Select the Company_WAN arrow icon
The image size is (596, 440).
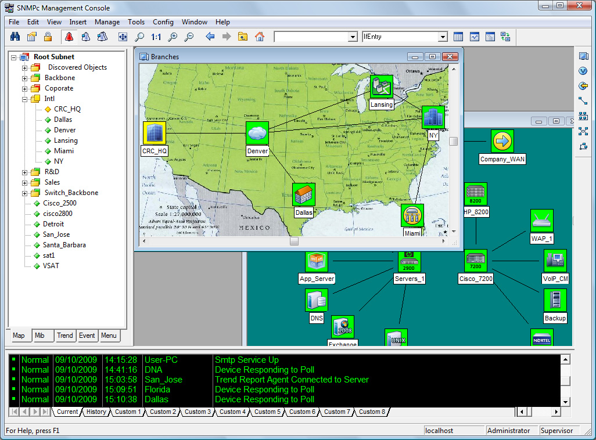(x=502, y=142)
